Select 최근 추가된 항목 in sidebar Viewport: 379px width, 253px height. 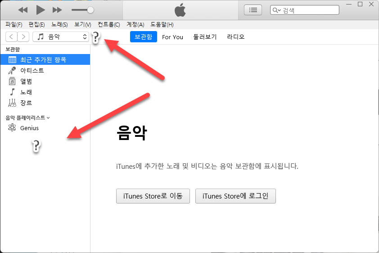click(45, 59)
